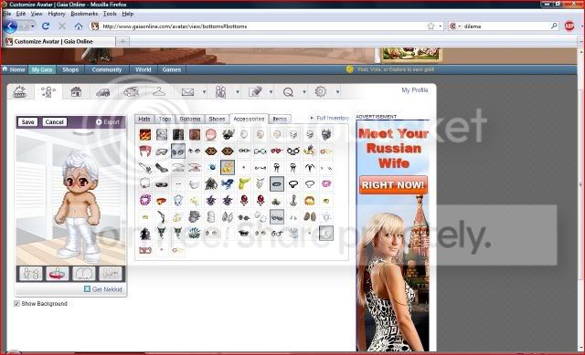Viewport: 585px width, 355px height.
Task: Open the house icon in Gaia toolbar
Action: coord(76,91)
